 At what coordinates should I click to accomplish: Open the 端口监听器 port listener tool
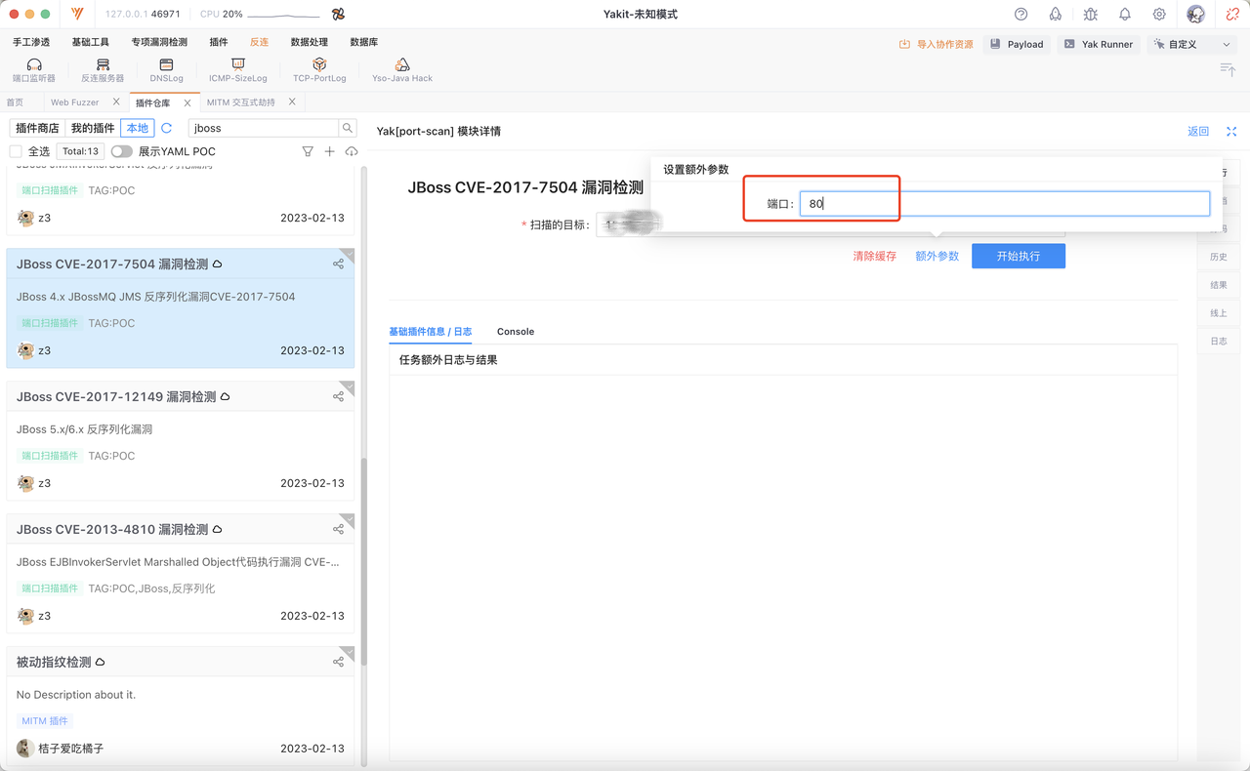[34, 69]
